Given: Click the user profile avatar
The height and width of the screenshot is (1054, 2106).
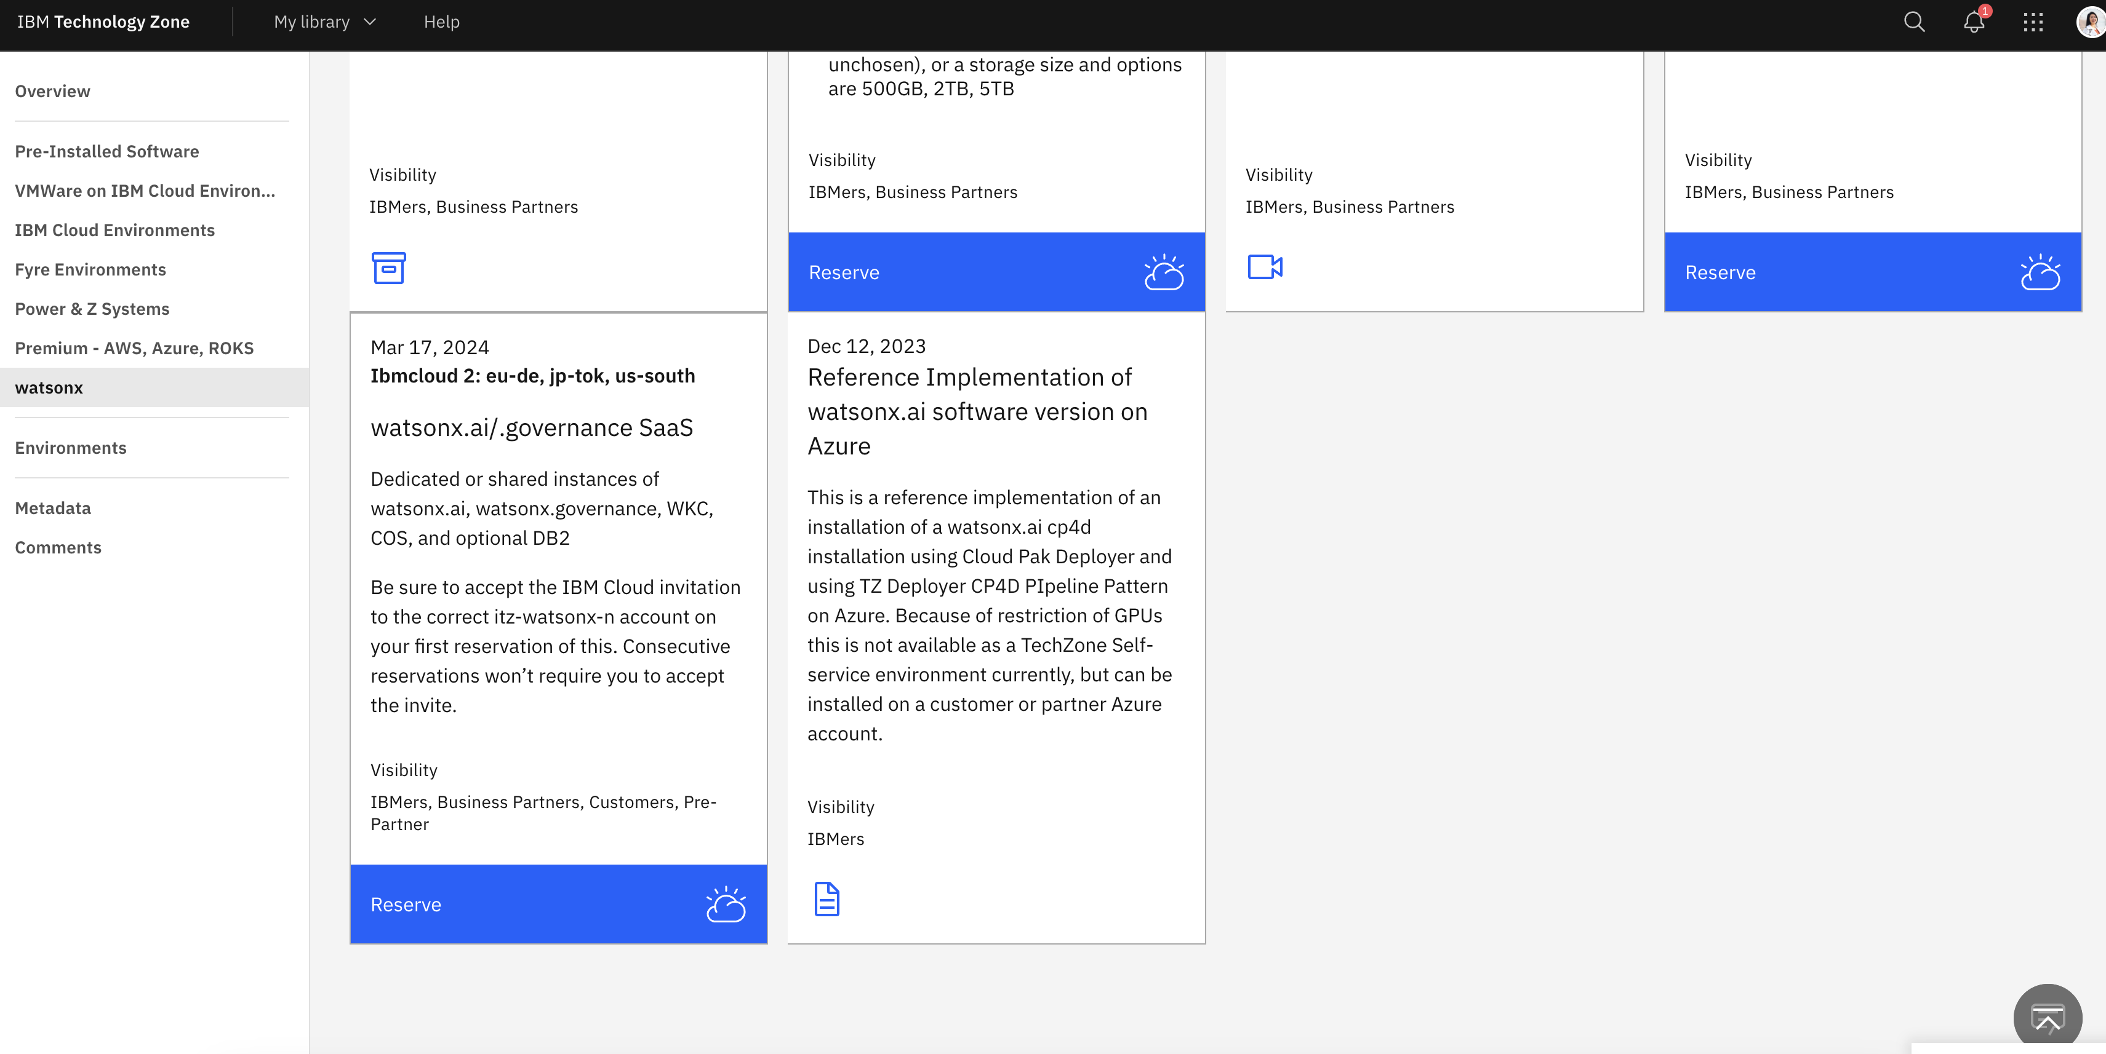Looking at the screenshot, I should [2091, 22].
